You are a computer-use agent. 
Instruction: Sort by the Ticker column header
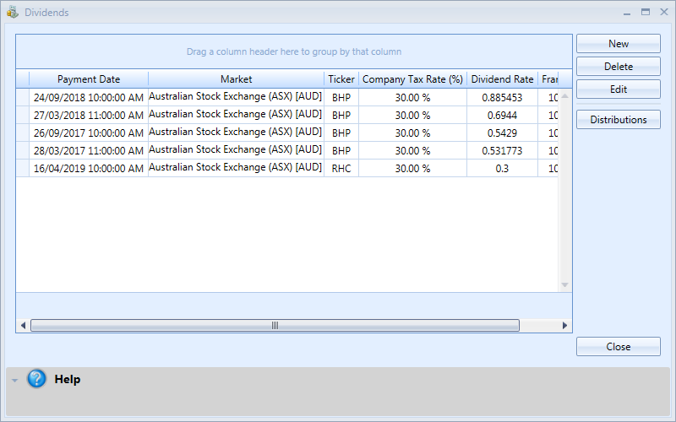coord(341,79)
